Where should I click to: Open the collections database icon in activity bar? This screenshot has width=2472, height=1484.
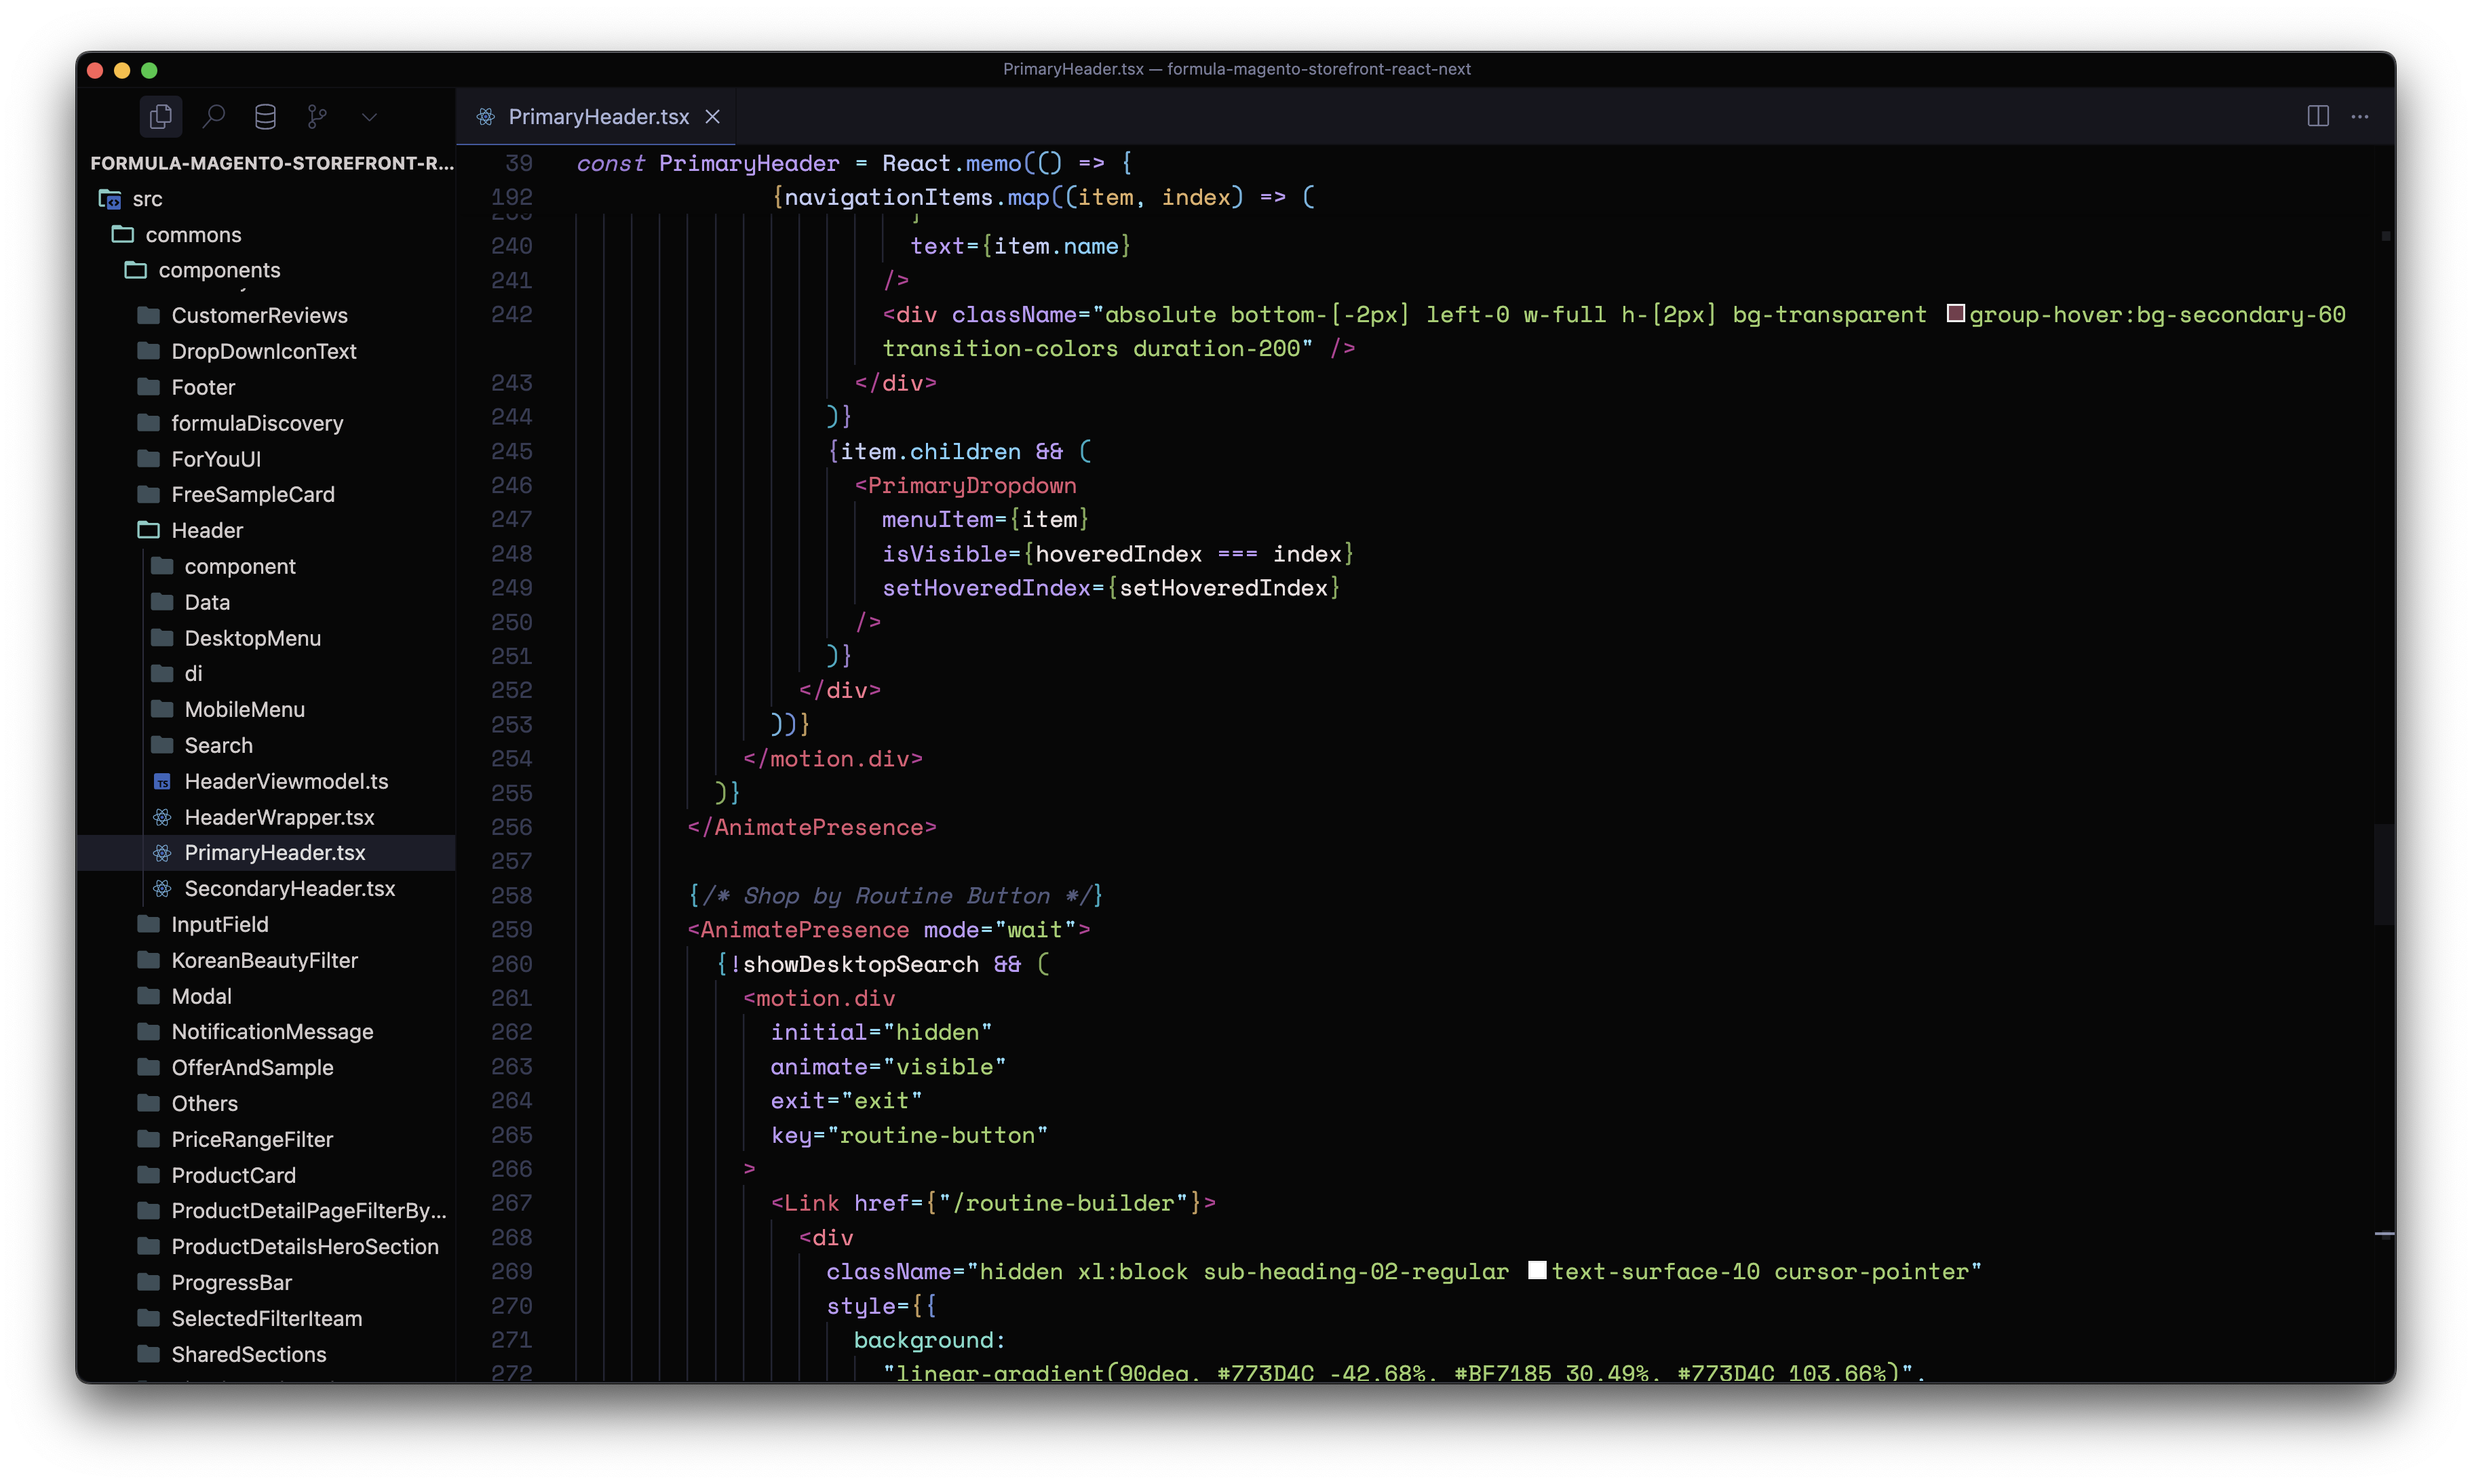click(265, 116)
